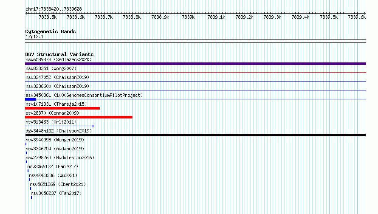378x214 pixels.
Task: Click the DGV Structural Variants track title
Action: [x=59, y=54]
